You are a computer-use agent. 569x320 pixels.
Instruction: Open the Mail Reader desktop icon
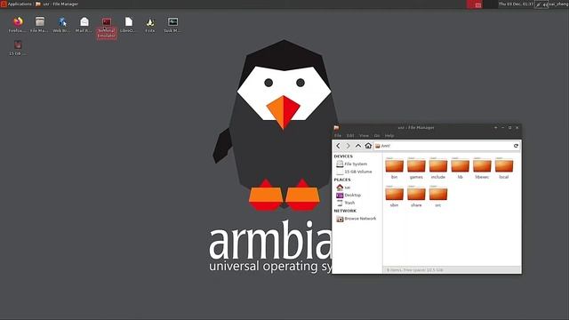(84, 25)
